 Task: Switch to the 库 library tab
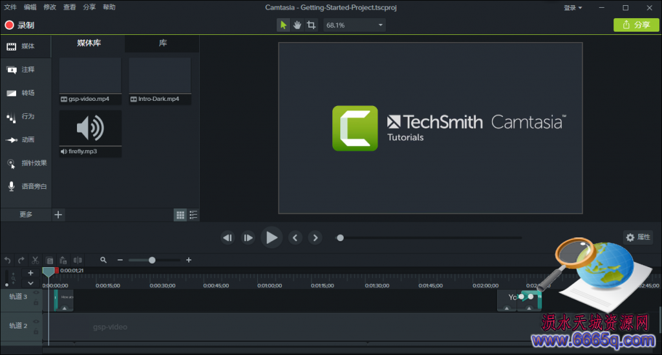162,43
